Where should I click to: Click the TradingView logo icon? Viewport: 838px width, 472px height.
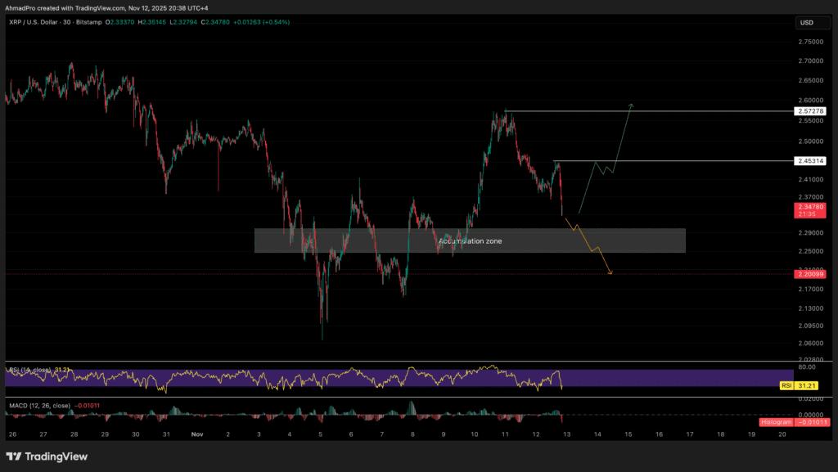tap(15, 456)
